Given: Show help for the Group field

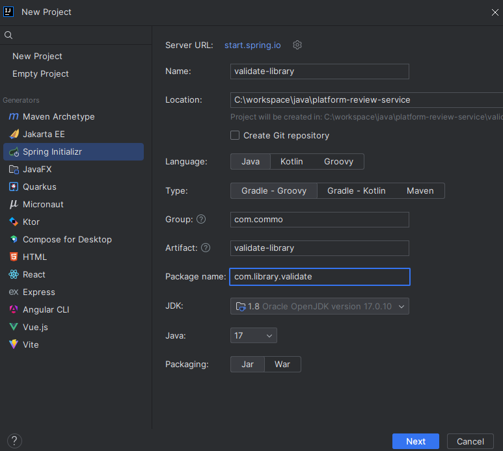Looking at the screenshot, I should coord(201,220).
